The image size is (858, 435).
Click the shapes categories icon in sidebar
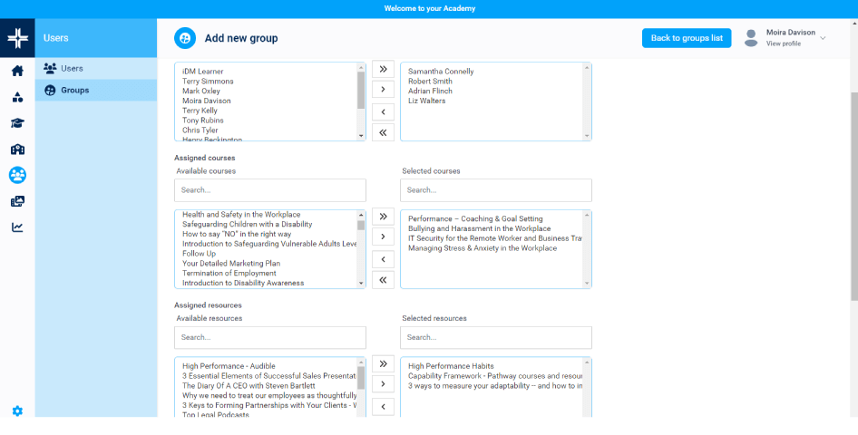17,98
